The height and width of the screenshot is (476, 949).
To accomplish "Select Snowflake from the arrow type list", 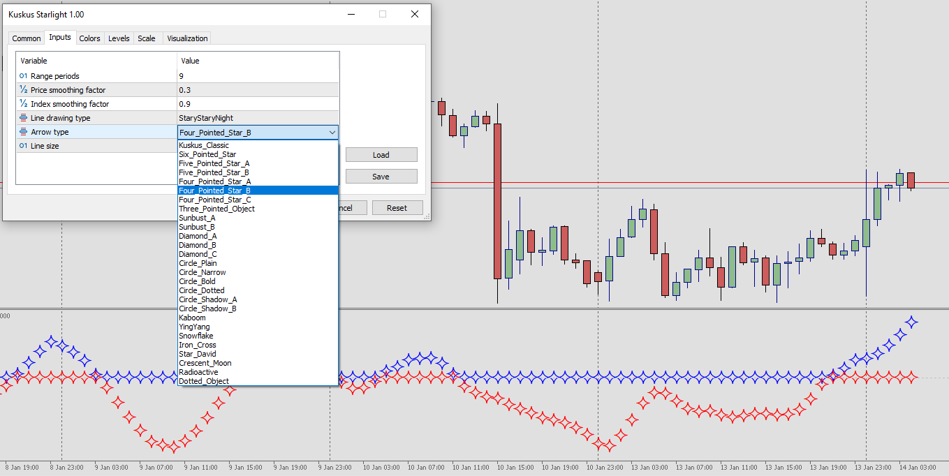I will 197,336.
